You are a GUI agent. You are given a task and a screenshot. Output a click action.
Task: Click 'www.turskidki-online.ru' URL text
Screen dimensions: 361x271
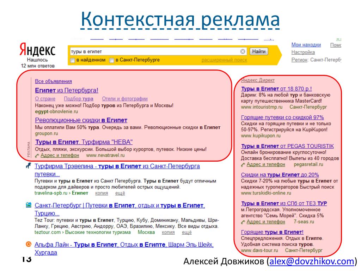tap(266, 193)
